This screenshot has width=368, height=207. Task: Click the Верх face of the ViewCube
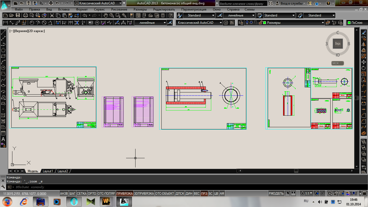pyautogui.click(x=338, y=44)
